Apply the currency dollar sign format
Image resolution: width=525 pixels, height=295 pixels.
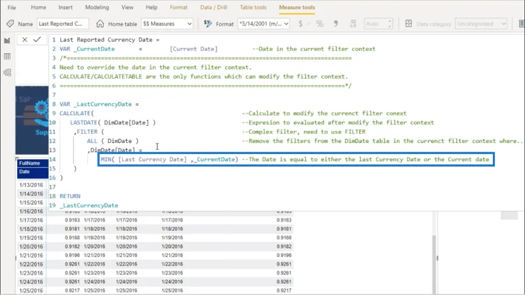[x=301, y=24]
